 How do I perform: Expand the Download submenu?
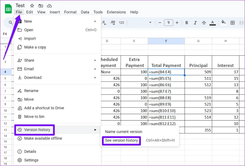tap(57, 78)
